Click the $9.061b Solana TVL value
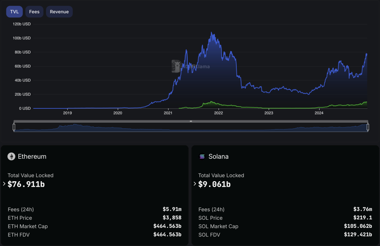The width and height of the screenshot is (380, 246). 214,184
